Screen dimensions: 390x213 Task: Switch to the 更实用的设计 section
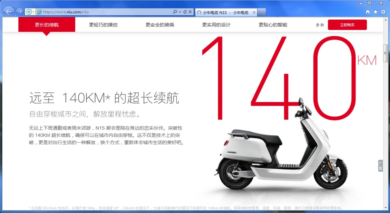(x=216, y=25)
